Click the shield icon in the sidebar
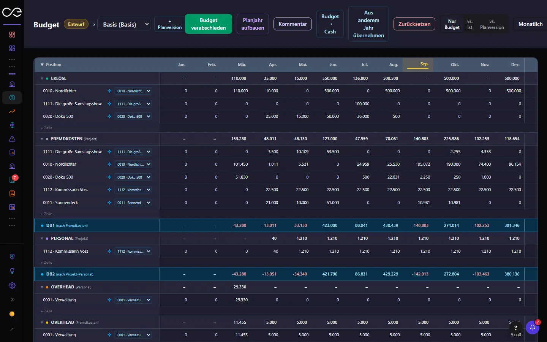The width and height of the screenshot is (547, 342). 12,256
